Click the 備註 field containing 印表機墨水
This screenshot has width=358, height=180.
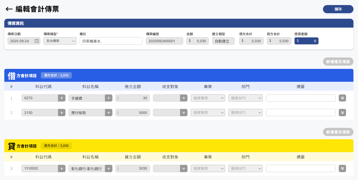pos(111,41)
